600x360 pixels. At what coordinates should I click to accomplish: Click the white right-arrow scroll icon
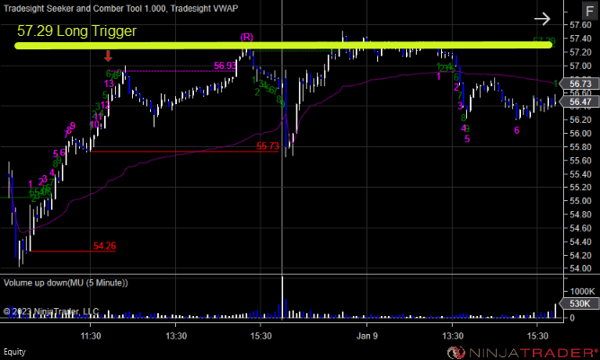click(x=543, y=19)
